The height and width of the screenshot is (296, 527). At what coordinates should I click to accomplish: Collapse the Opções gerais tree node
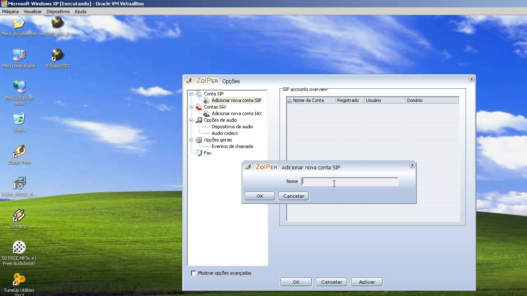click(x=191, y=140)
